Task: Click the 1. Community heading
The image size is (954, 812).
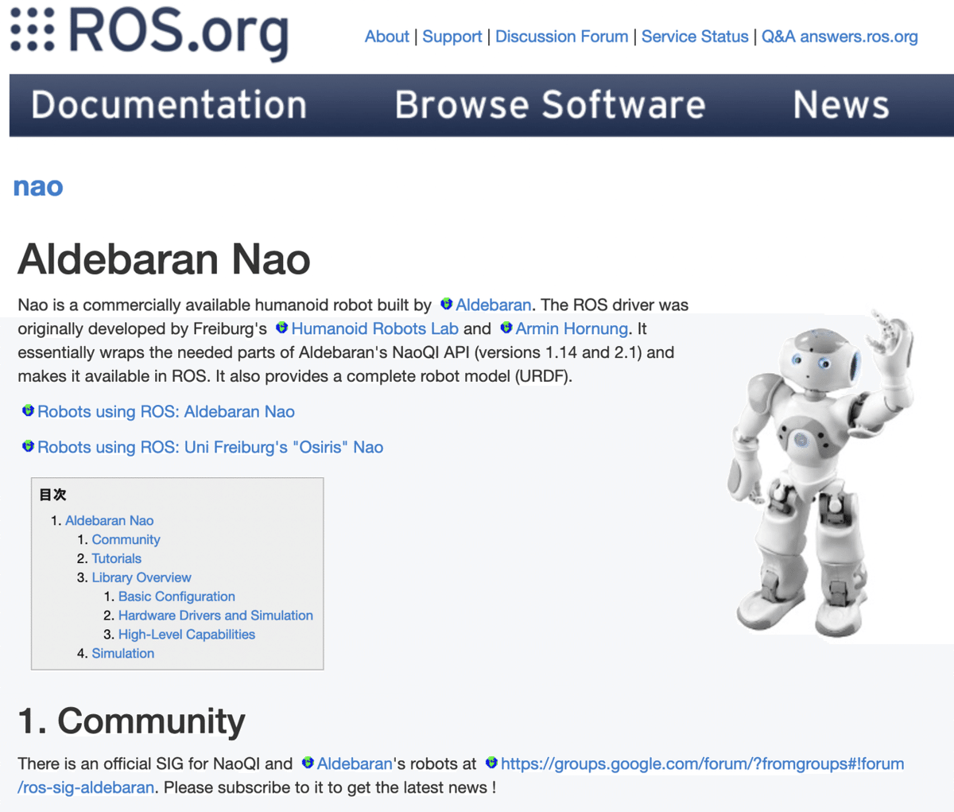Action: pyautogui.click(x=131, y=721)
